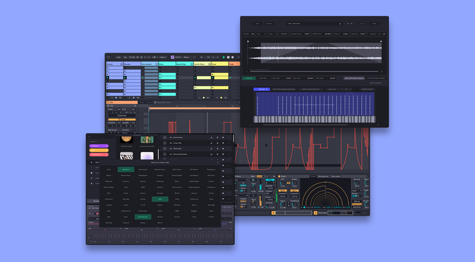Switch to the Modulation tab in Echo
The image size is (475, 262).
coord(323,176)
